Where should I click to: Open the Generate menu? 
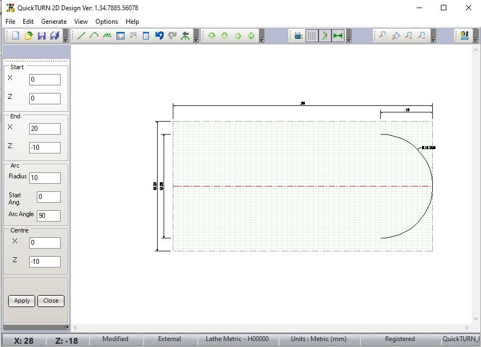pyautogui.click(x=54, y=22)
